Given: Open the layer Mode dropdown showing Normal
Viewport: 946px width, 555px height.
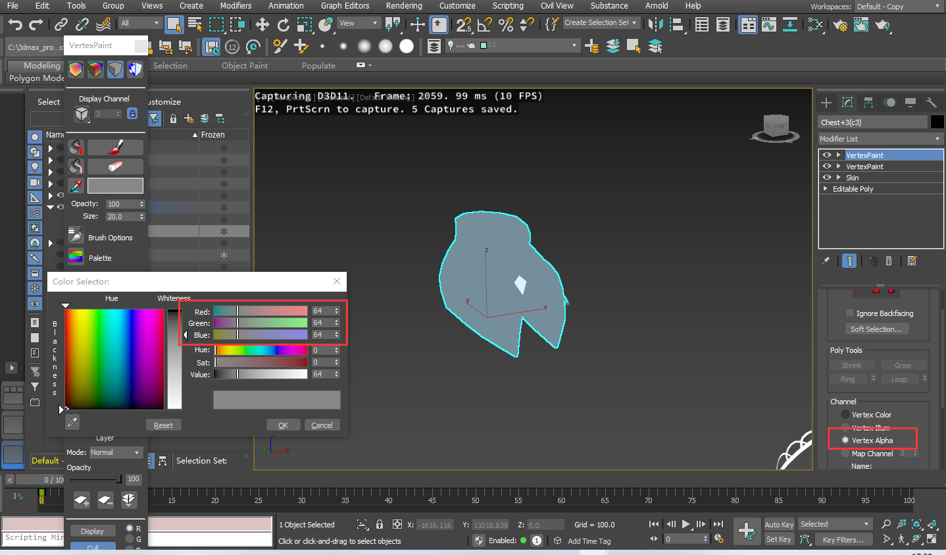Looking at the screenshot, I should [x=116, y=452].
